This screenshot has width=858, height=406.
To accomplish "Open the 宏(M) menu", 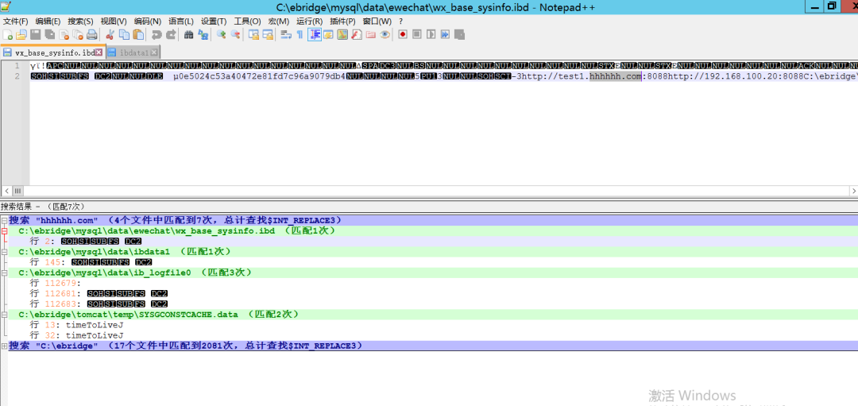I will tap(279, 21).
